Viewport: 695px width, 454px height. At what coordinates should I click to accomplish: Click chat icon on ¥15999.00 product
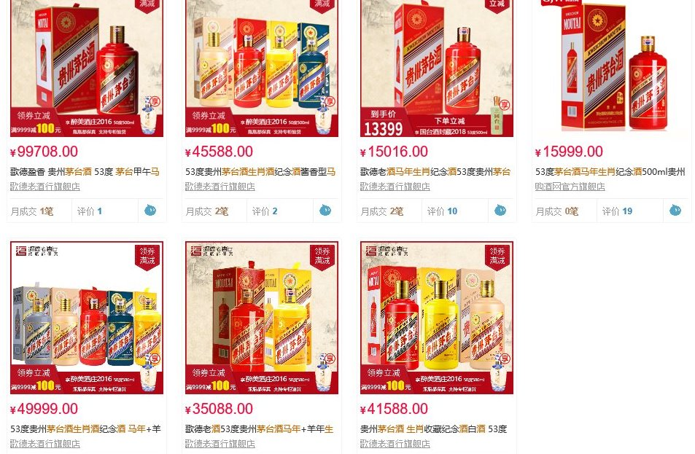click(675, 211)
